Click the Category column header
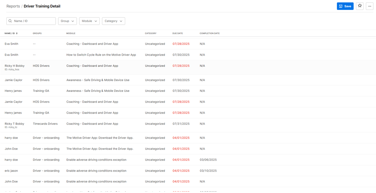This screenshot has height=193, width=376. click(x=150, y=33)
